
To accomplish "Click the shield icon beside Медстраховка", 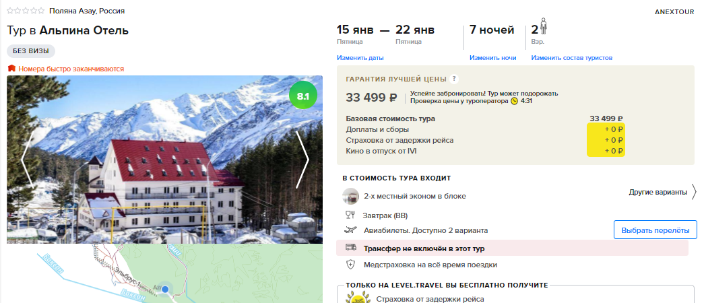I will click(351, 265).
